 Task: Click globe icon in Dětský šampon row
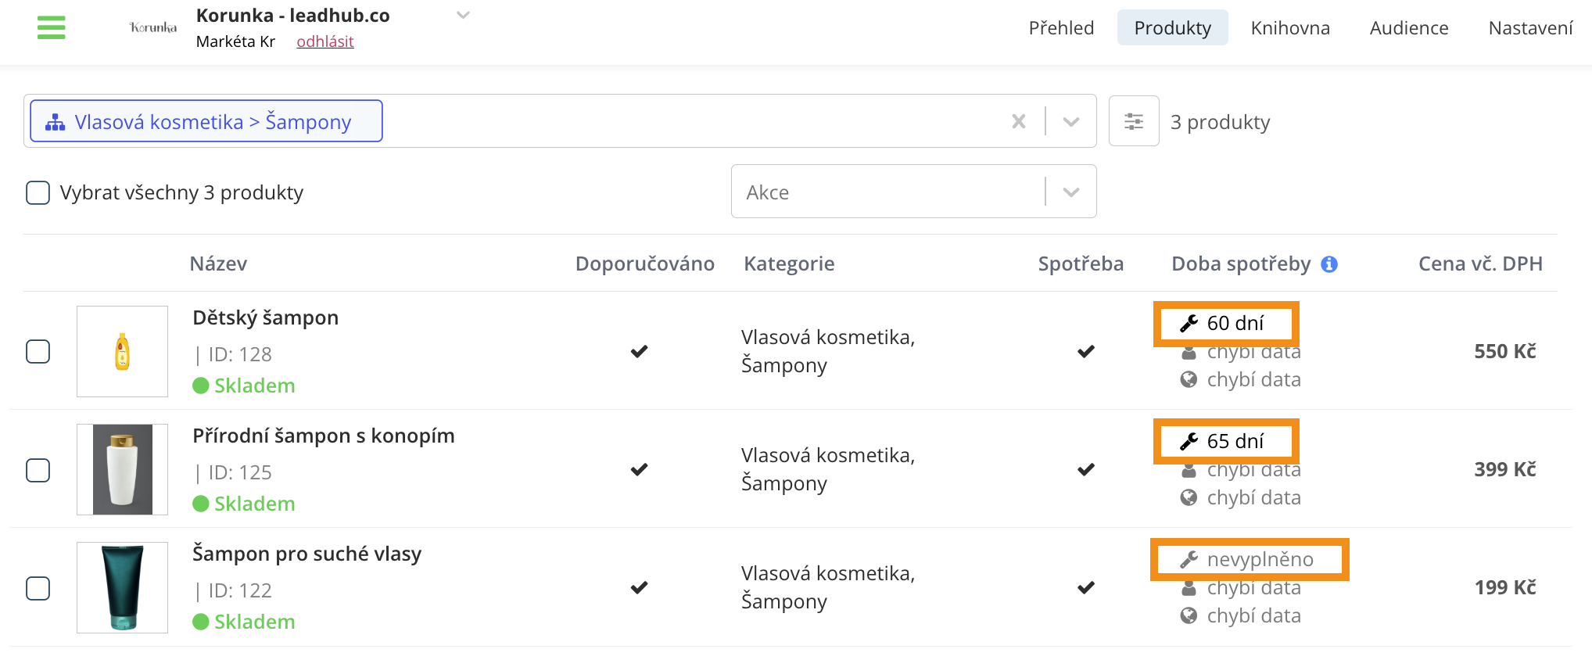[x=1189, y=379]
